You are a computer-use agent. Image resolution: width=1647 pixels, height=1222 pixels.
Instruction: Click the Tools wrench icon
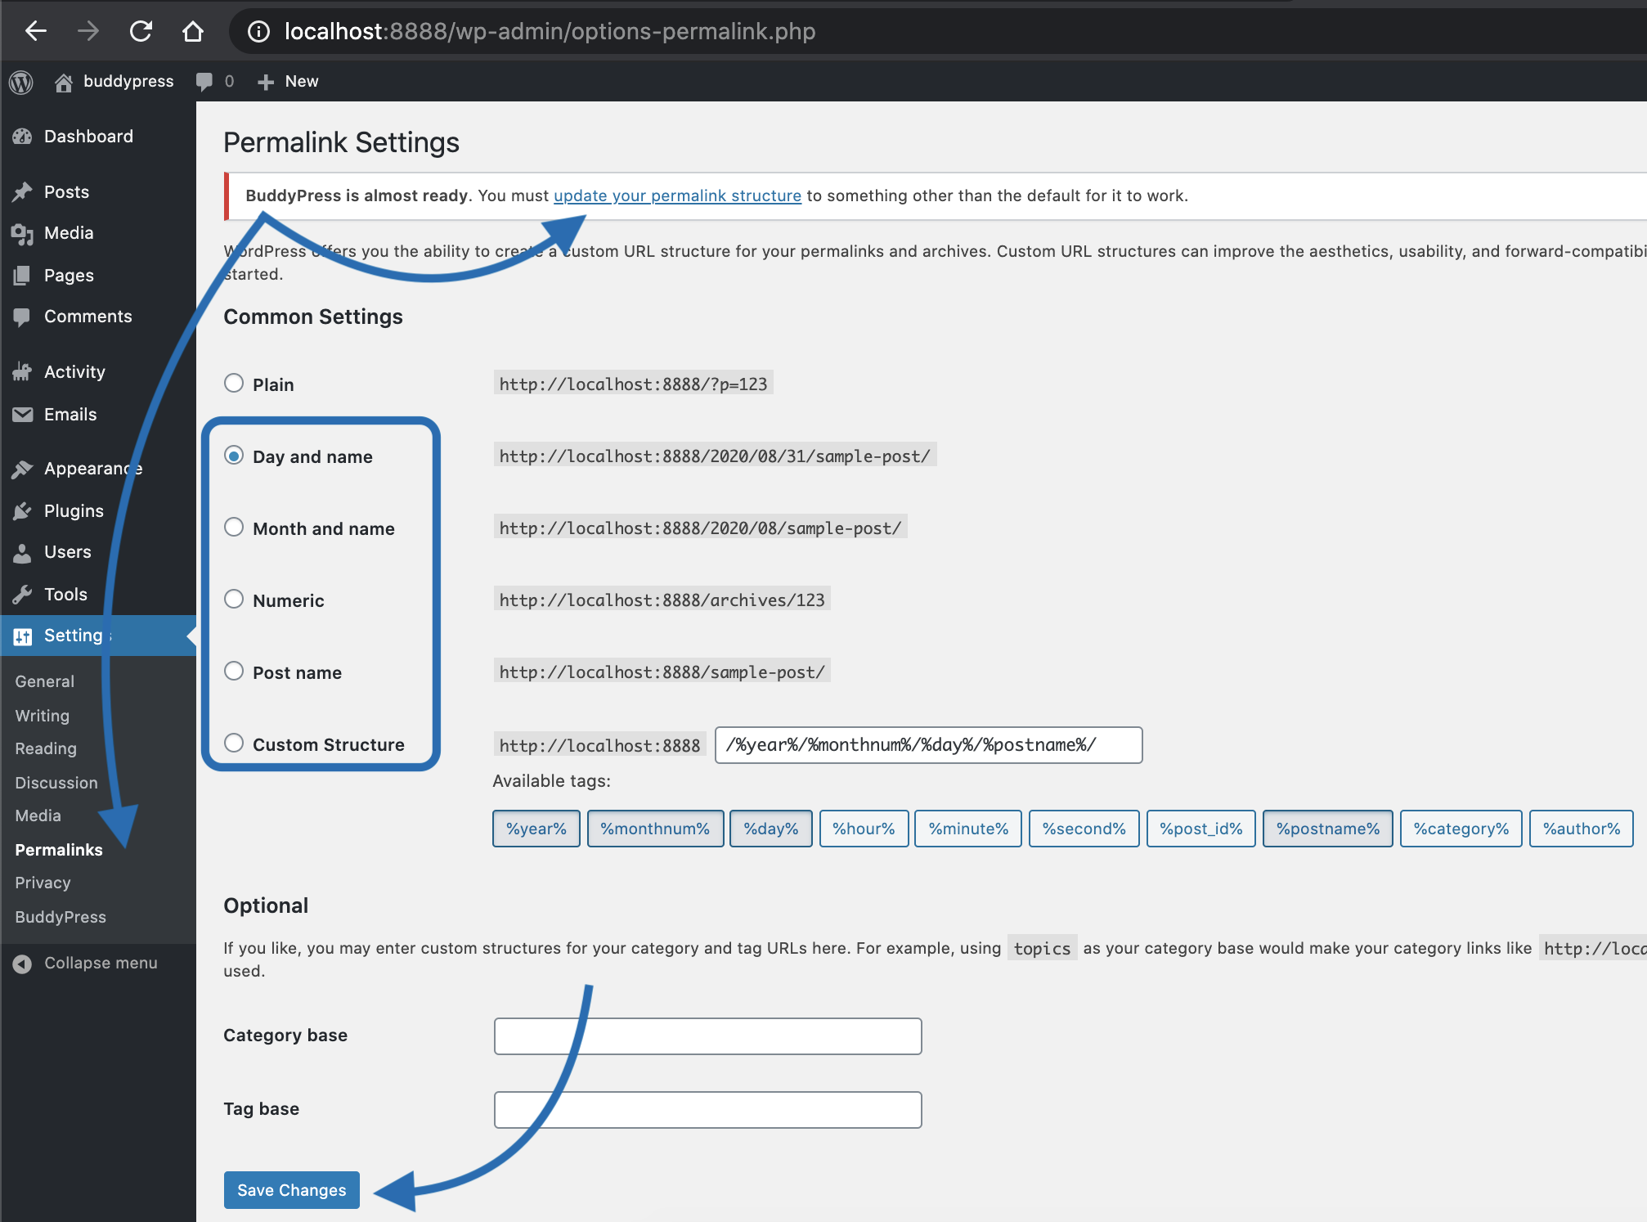22,595
